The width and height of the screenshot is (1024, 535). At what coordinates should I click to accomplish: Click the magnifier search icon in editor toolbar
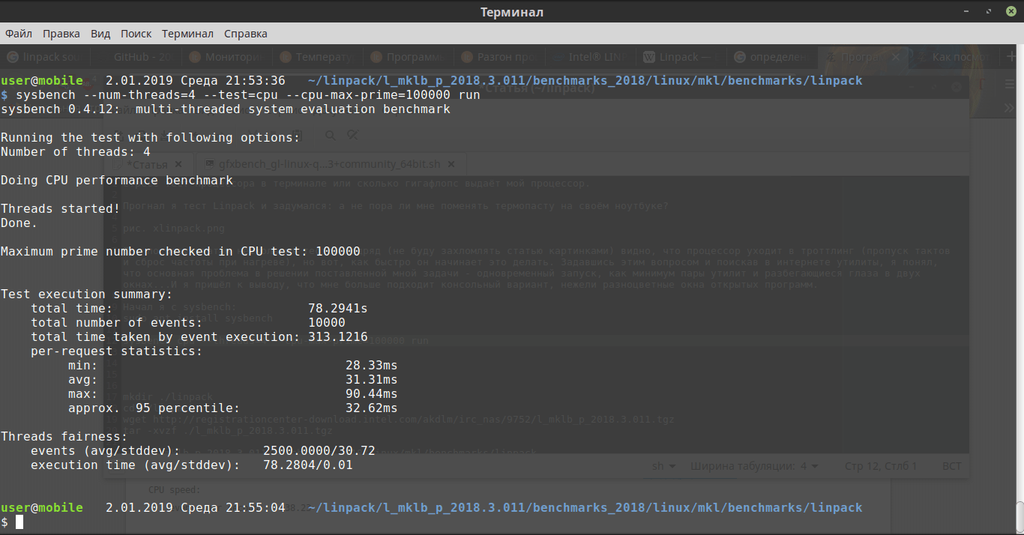click(x=331, y=135)
